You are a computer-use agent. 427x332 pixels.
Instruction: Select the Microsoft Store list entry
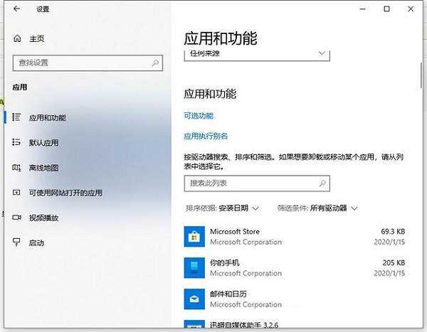coord(295,237)
